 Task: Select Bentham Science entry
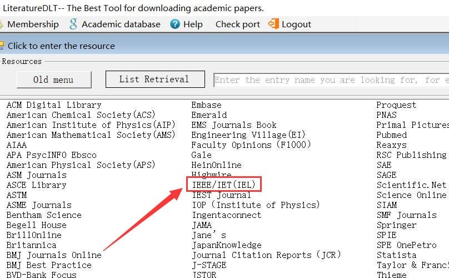coord(44,215)
